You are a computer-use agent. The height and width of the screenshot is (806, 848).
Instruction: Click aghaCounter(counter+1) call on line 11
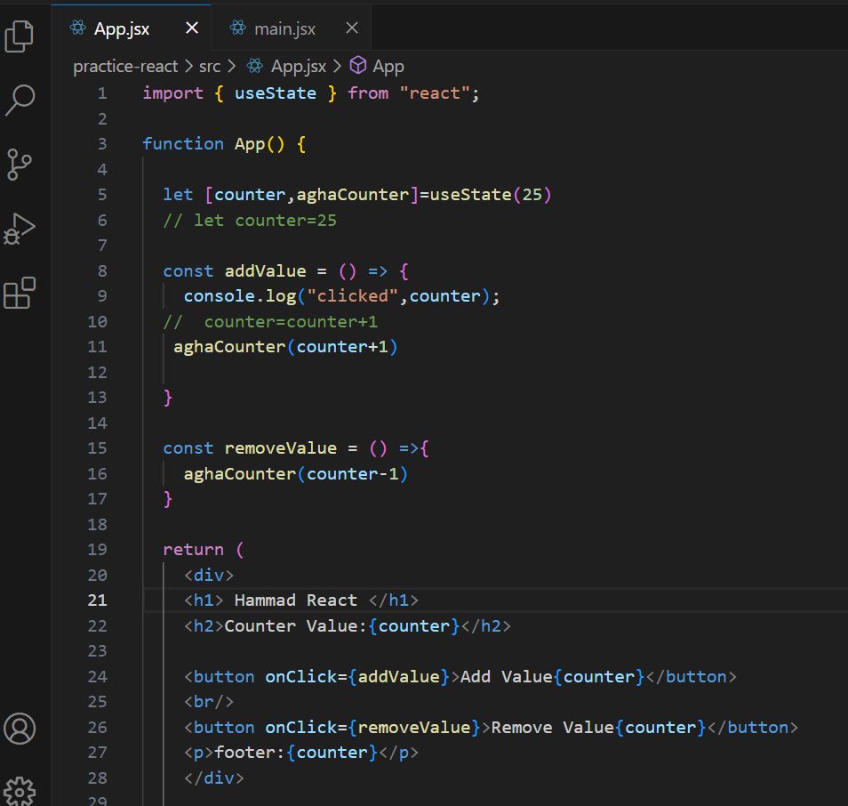[x=285, y=346]
